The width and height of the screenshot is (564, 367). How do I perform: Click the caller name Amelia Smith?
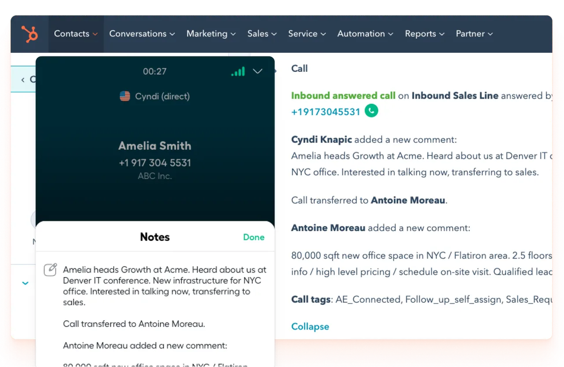point(155,146)
